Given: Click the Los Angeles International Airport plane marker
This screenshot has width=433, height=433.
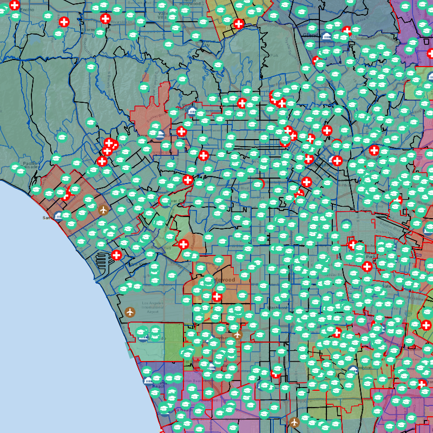Looking at the screenshot, I should pos(129,311).
